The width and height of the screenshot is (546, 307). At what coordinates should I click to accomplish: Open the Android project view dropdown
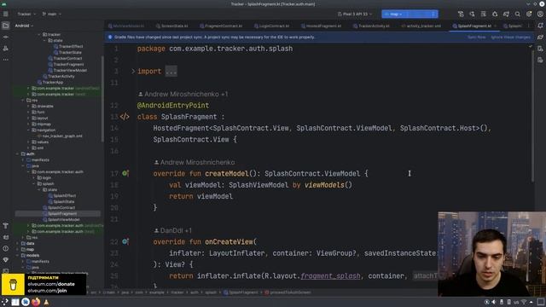point(24,26)
